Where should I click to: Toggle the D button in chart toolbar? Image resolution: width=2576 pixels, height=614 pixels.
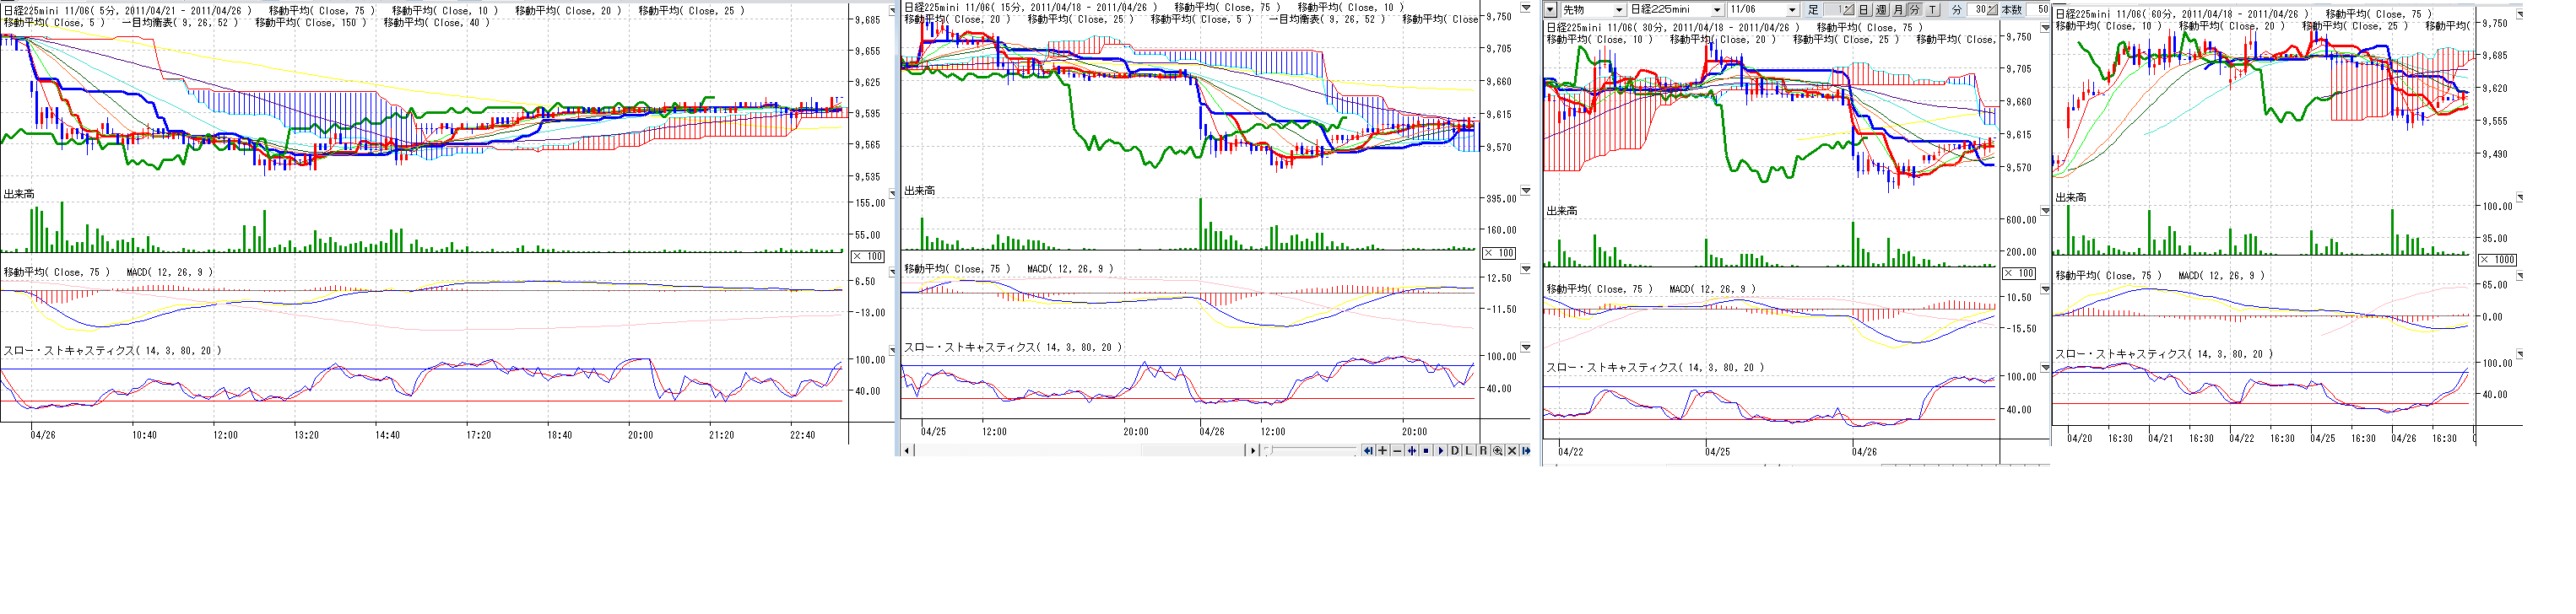1455,451
